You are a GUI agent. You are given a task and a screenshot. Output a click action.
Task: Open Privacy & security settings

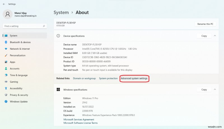pos(25,95)
